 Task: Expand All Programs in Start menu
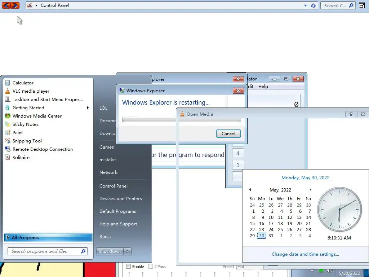tap(48, 237)
